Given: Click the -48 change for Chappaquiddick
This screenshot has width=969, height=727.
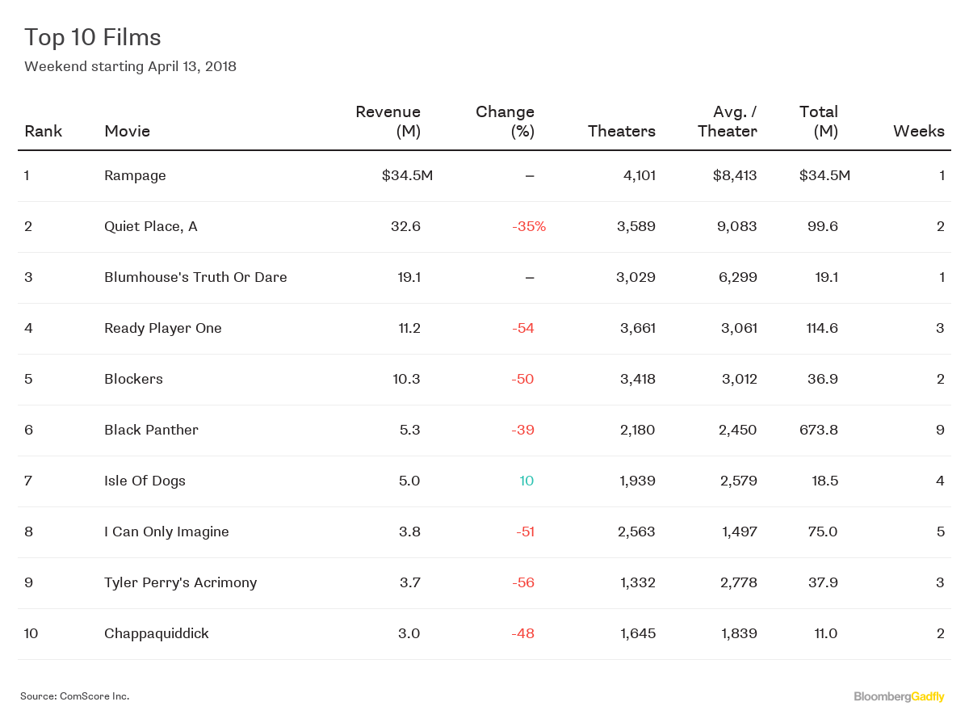Looking at the screenshot, I should (523, 633).
